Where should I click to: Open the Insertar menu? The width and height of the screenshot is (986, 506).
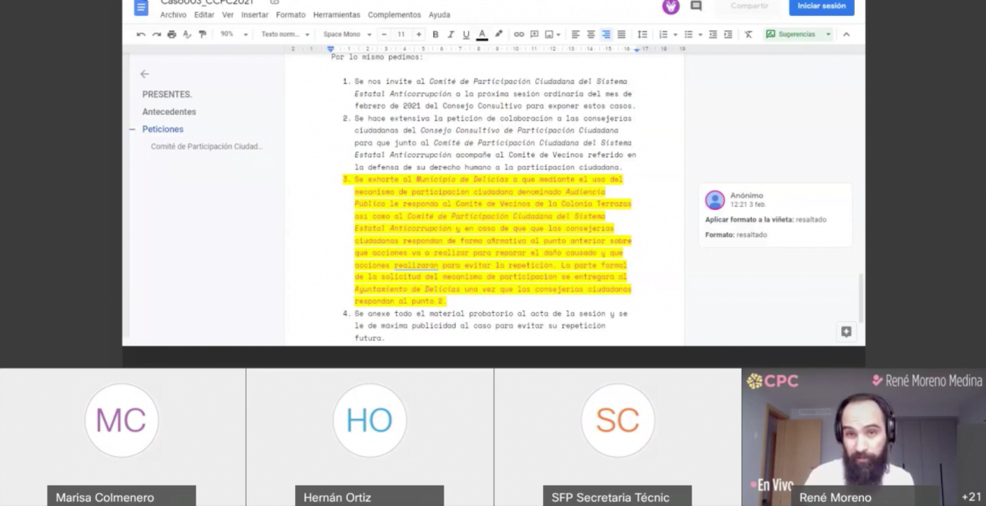pos(255,14)
